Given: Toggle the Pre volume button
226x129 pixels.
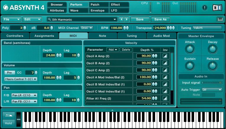Looking at the screenshot, I should point(9,72).
